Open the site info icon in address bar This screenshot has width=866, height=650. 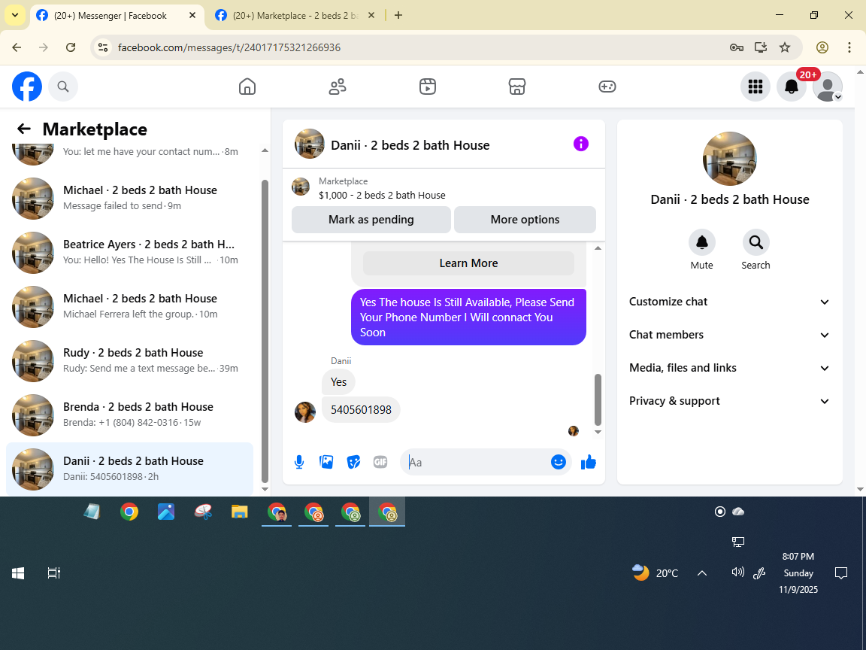pos(103,47)
